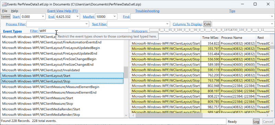This screenshot has width=275, height=125.
Task: Expand the MaxRet dropdown
Action: (114, 16)
